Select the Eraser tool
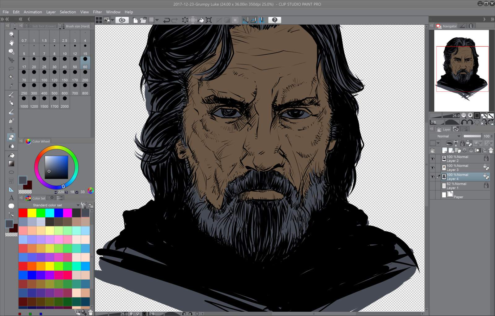 [11, 137]
